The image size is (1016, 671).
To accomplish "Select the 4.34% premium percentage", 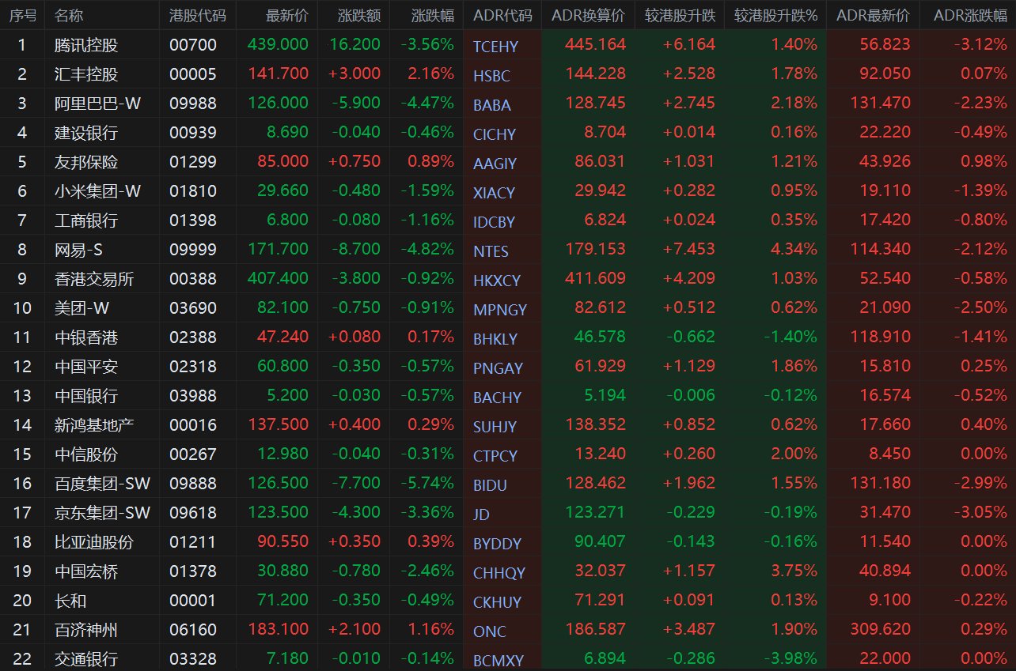I will (794, 250).
